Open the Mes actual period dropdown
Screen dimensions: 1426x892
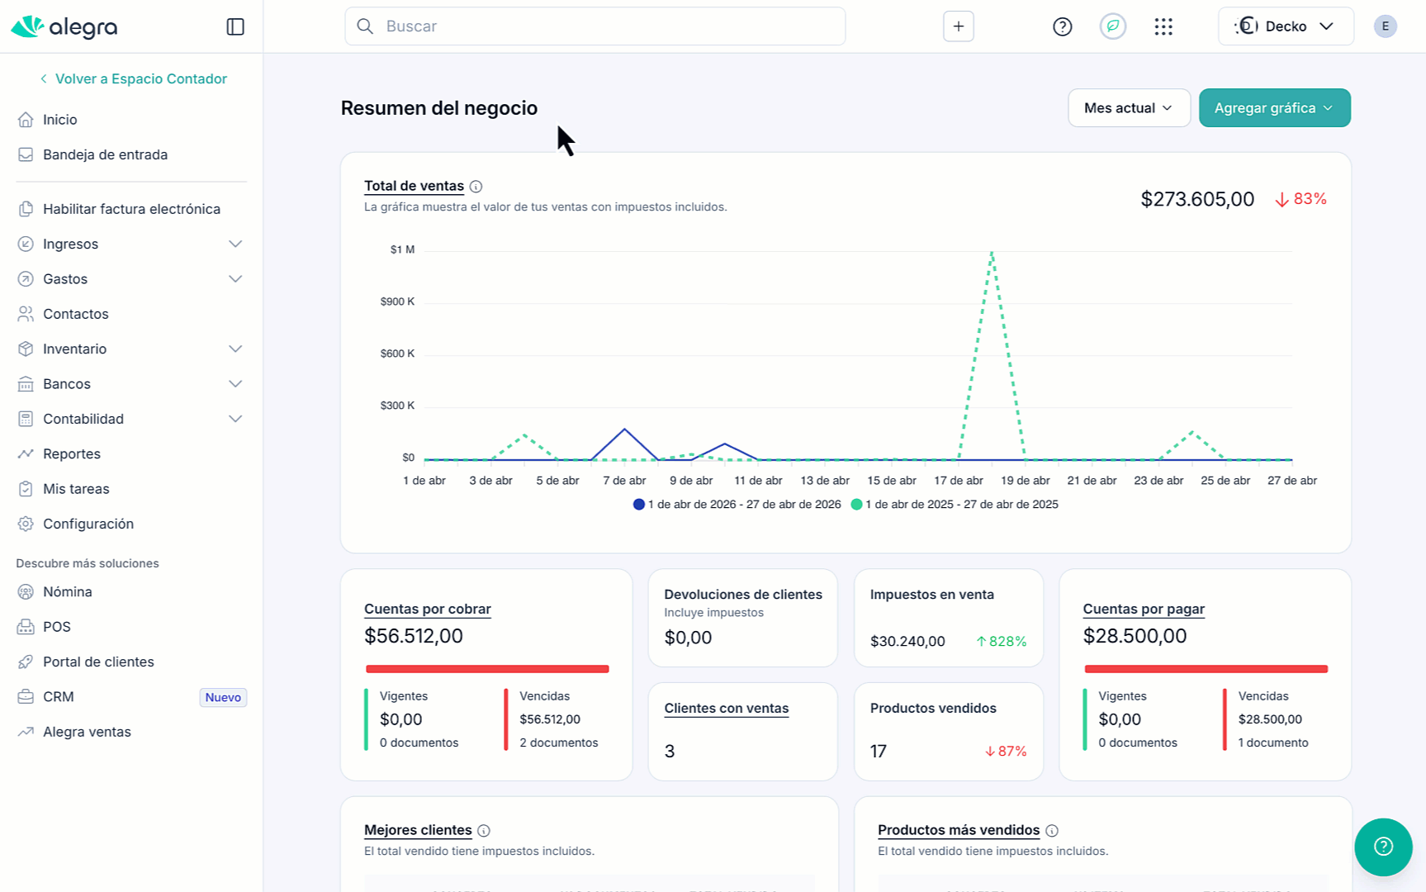click(1128, 108)
